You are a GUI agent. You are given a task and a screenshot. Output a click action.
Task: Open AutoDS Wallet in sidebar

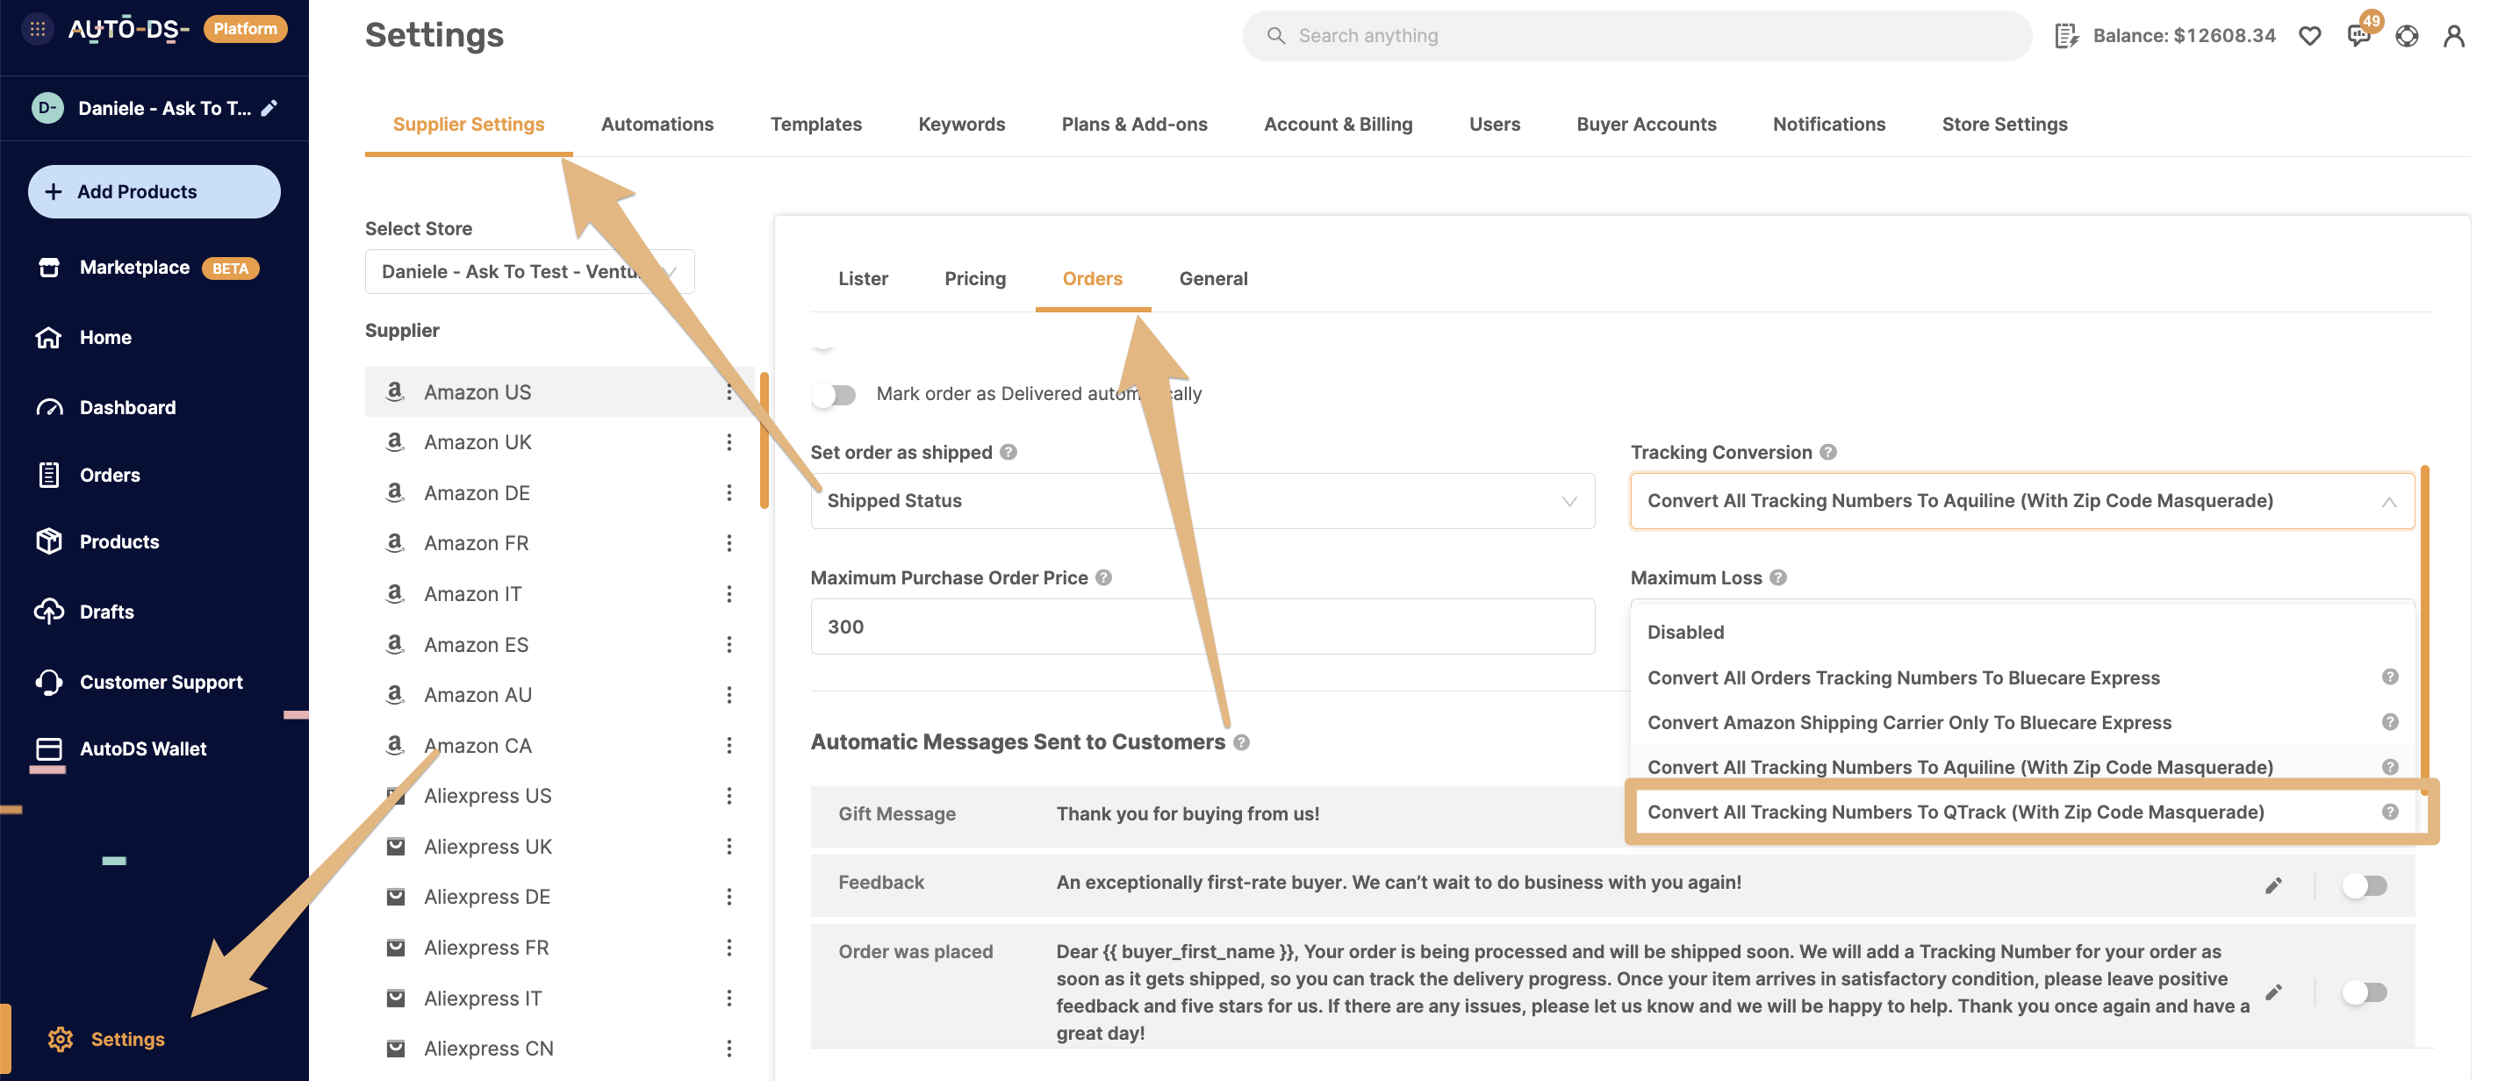coord(120,748)
